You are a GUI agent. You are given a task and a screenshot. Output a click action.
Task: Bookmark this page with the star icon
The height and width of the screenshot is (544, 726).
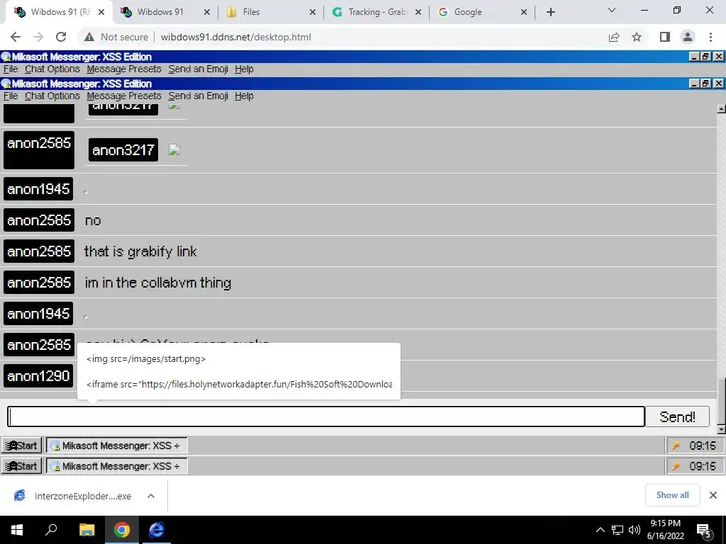tap(637, 37)
